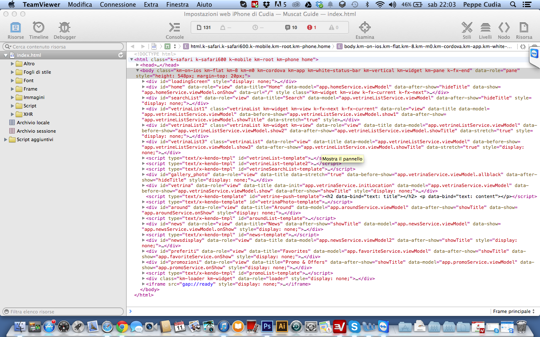
Task: Open the Connessione menu
Action: click(x=118, y=5)
